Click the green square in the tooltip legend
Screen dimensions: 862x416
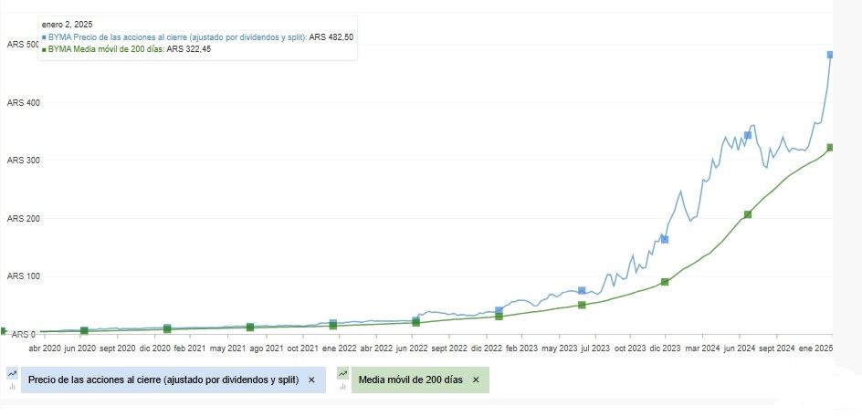[44, 49]
